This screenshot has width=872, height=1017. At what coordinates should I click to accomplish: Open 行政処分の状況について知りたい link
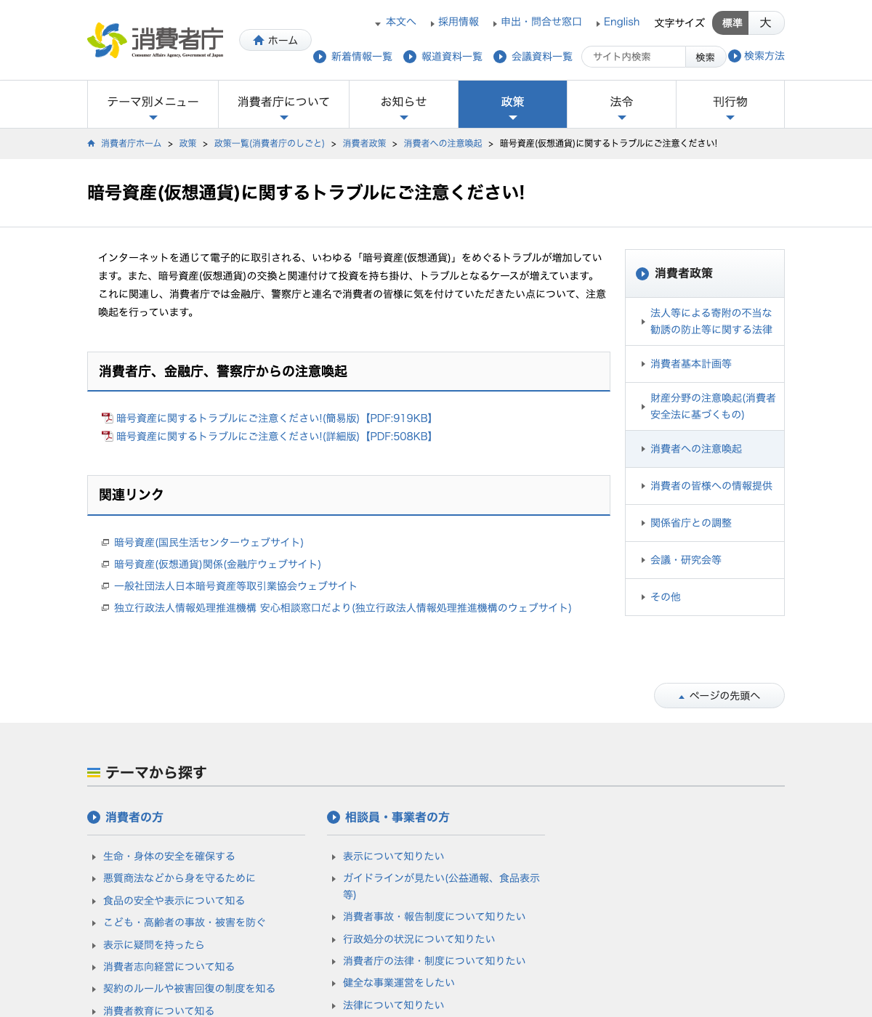point(419,939)
